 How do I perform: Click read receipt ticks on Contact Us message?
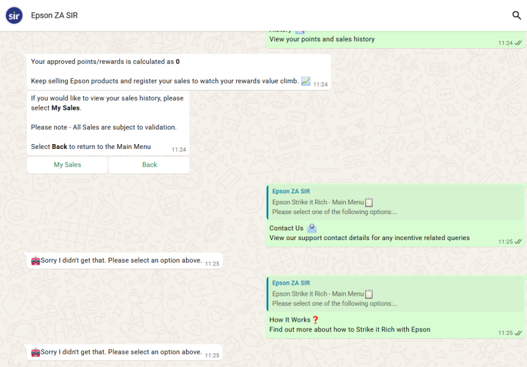[518, 241]
